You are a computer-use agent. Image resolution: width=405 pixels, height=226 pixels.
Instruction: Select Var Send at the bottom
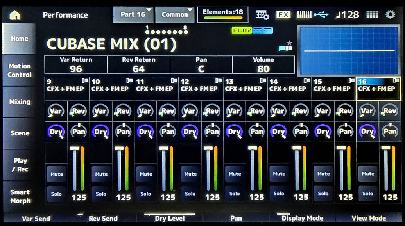(36, 218)
